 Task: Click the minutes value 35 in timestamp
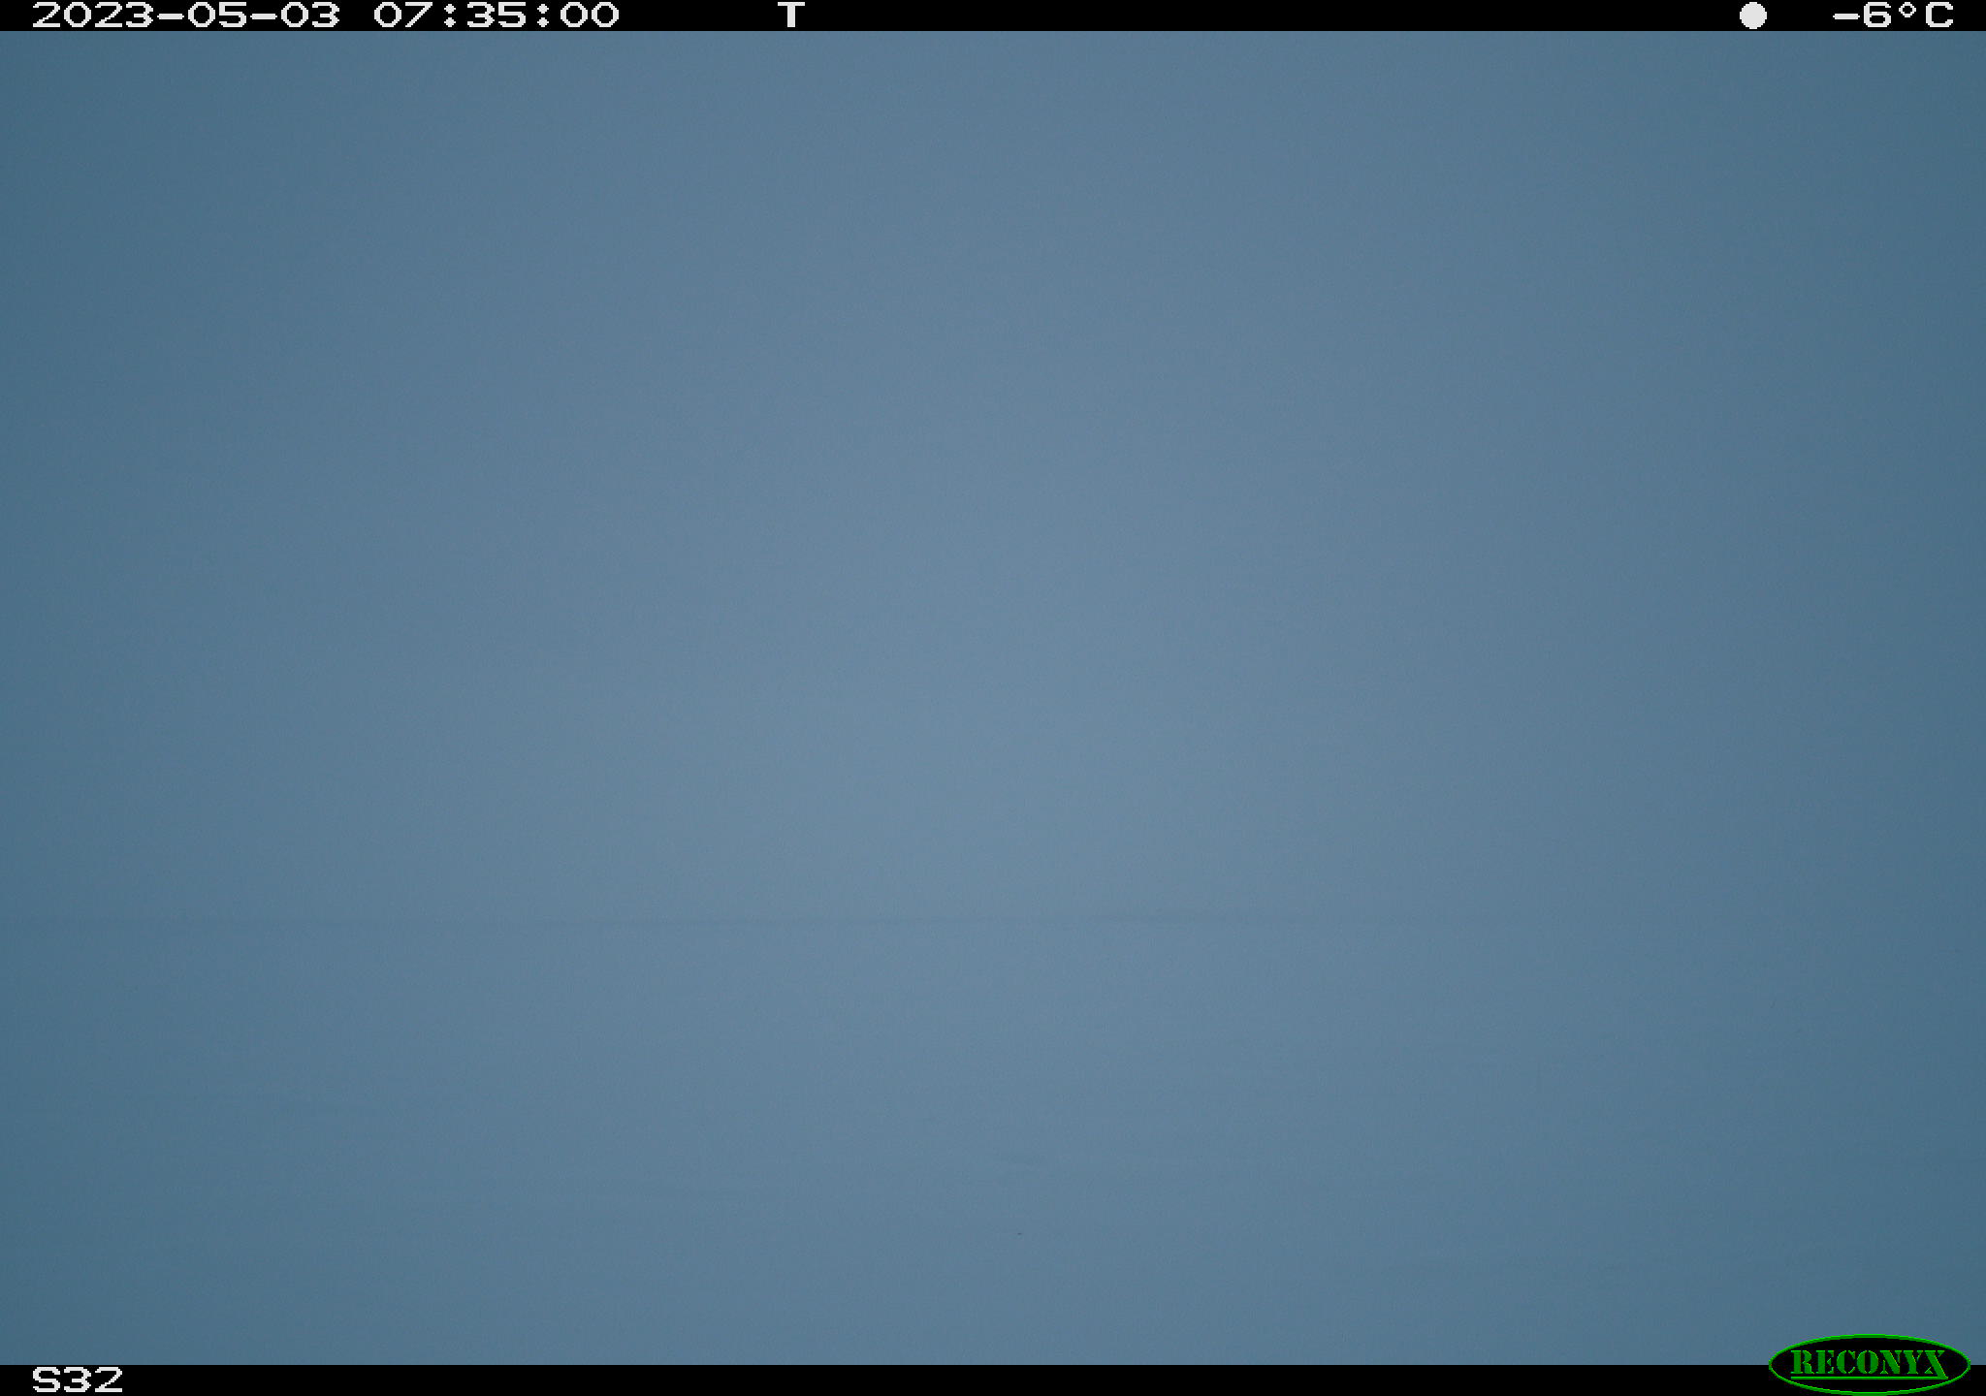[496, 16]
